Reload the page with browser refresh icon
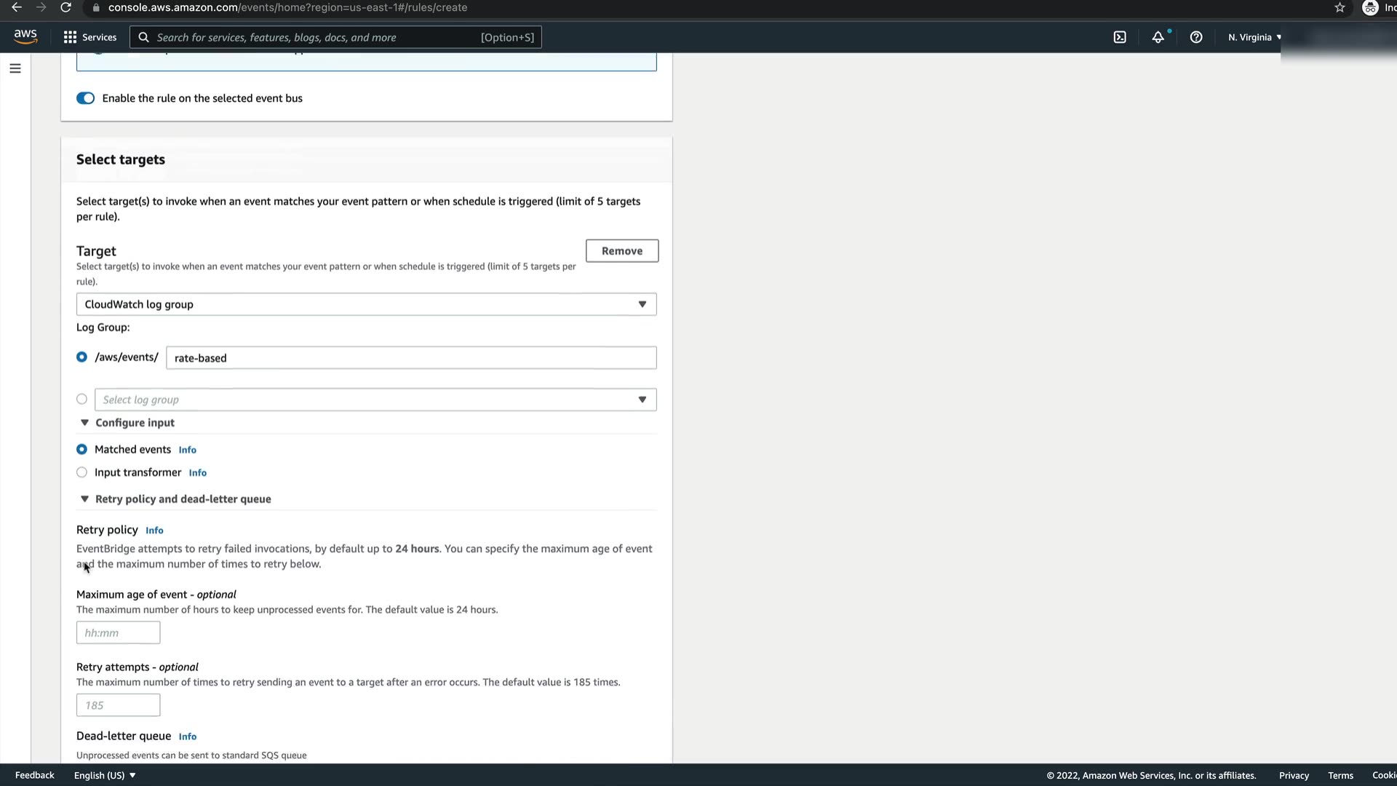The image size is (1397, 786). click(x=65, y=7)
